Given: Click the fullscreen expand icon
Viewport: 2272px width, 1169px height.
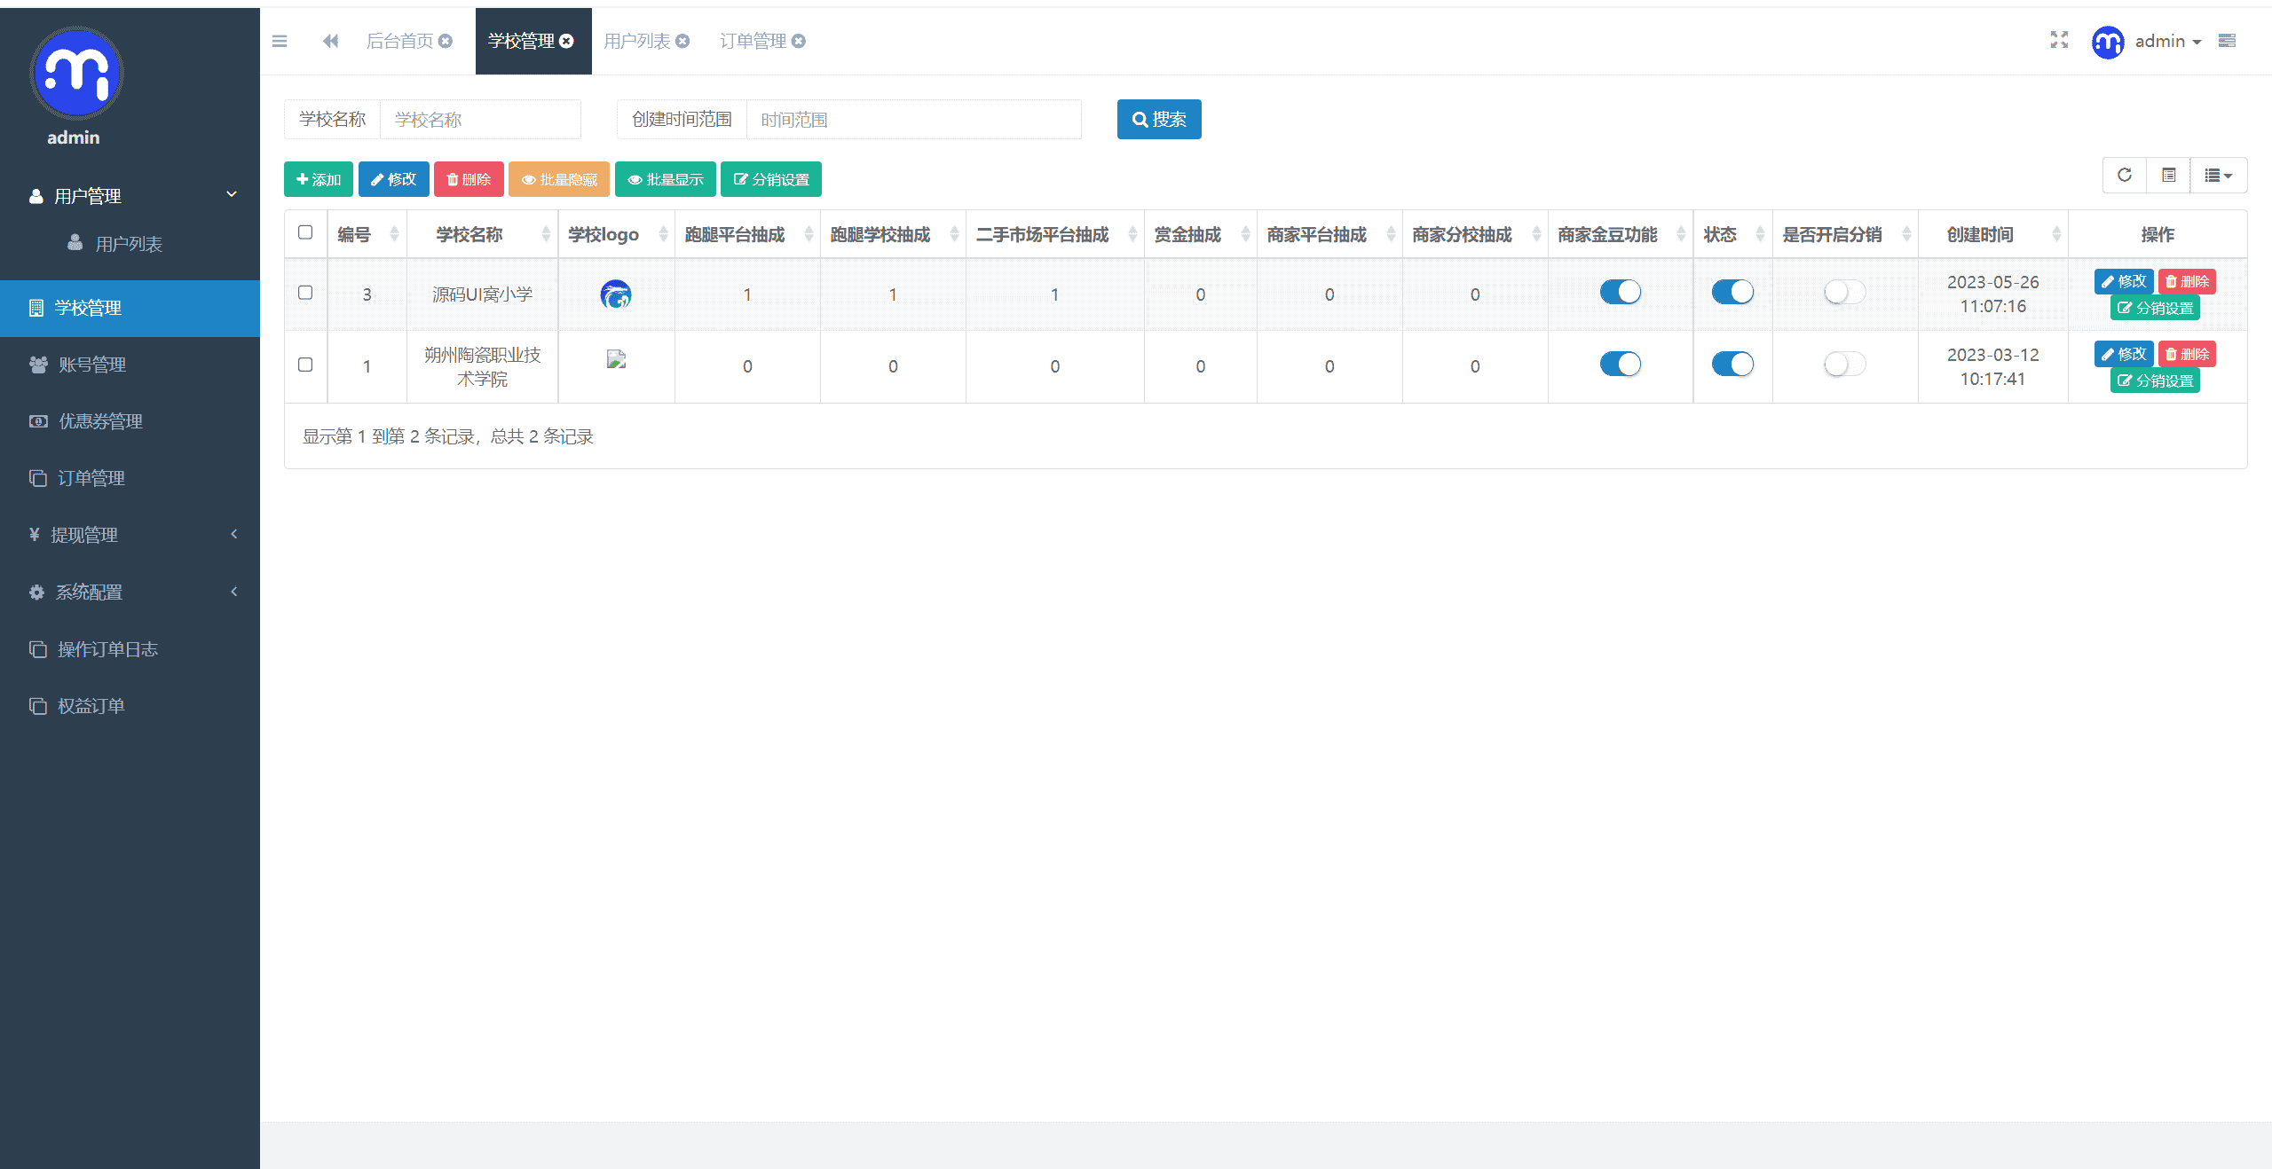Looking at the screenshot, I should [2059, 40].
